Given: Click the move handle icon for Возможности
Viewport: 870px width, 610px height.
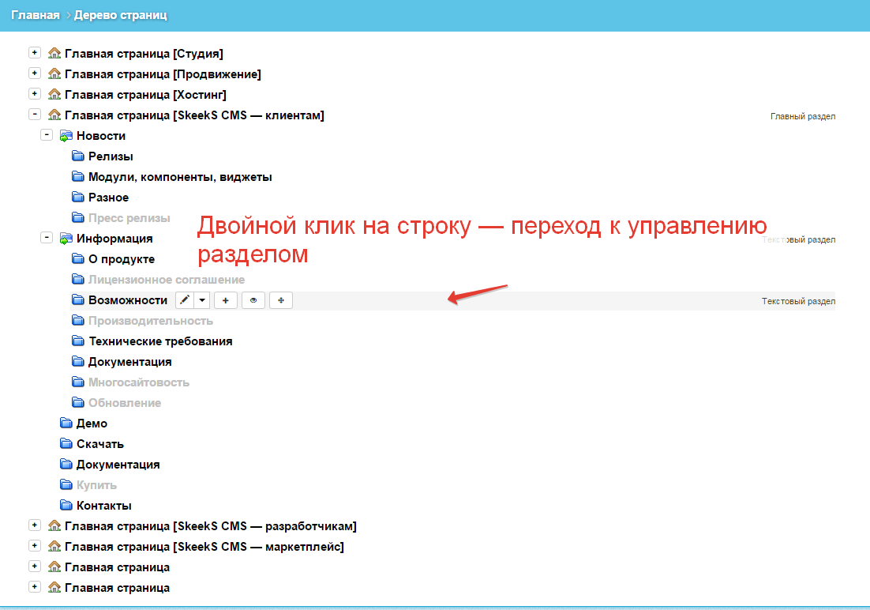Looking at the screenshot, I should pos(281,300).
